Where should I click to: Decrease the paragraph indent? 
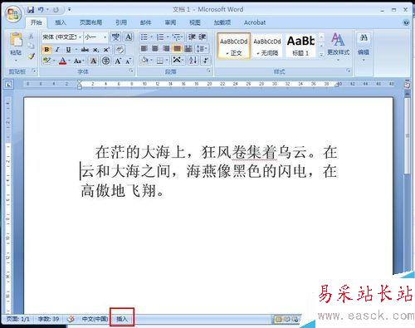[x=192, y=37]
